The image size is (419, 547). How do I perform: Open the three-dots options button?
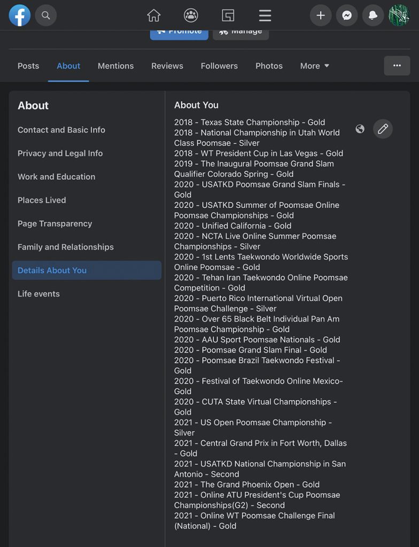(x=397, y=66)
